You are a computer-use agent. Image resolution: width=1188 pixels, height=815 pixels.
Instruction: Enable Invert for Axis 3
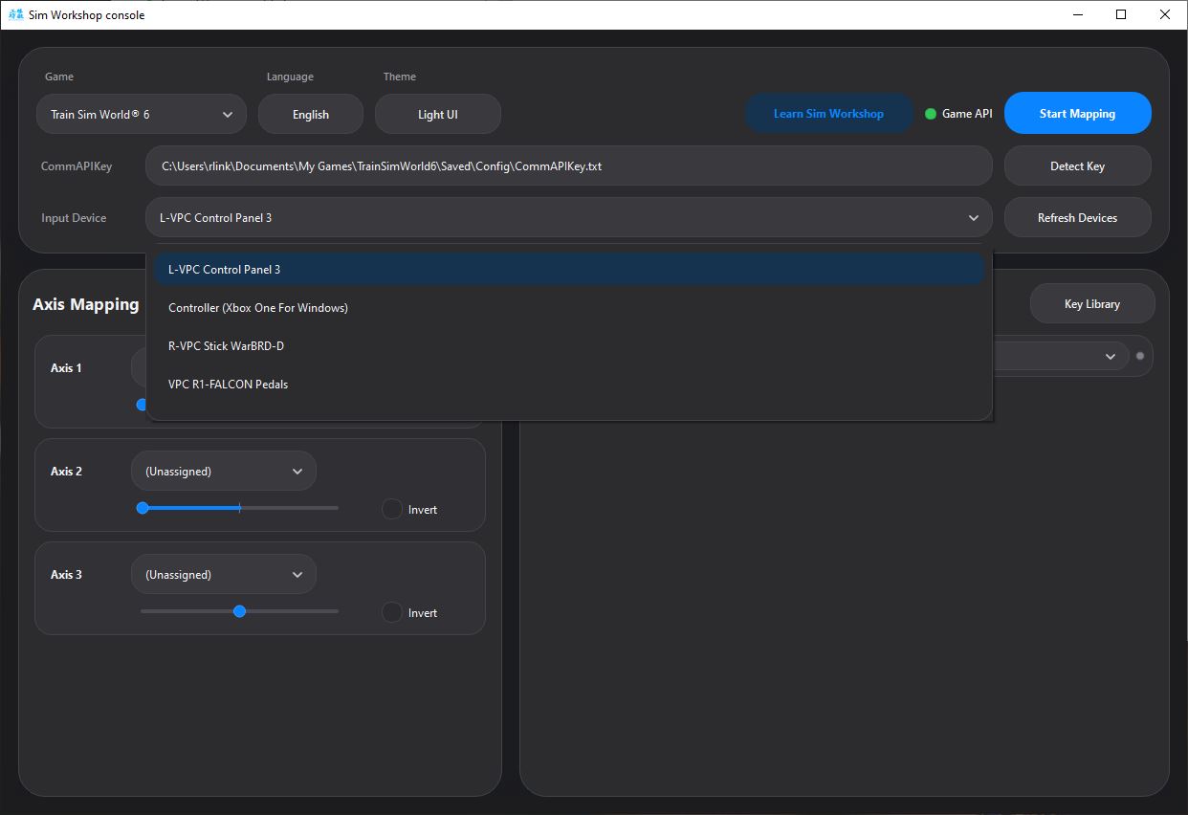(x=392, y=612)
